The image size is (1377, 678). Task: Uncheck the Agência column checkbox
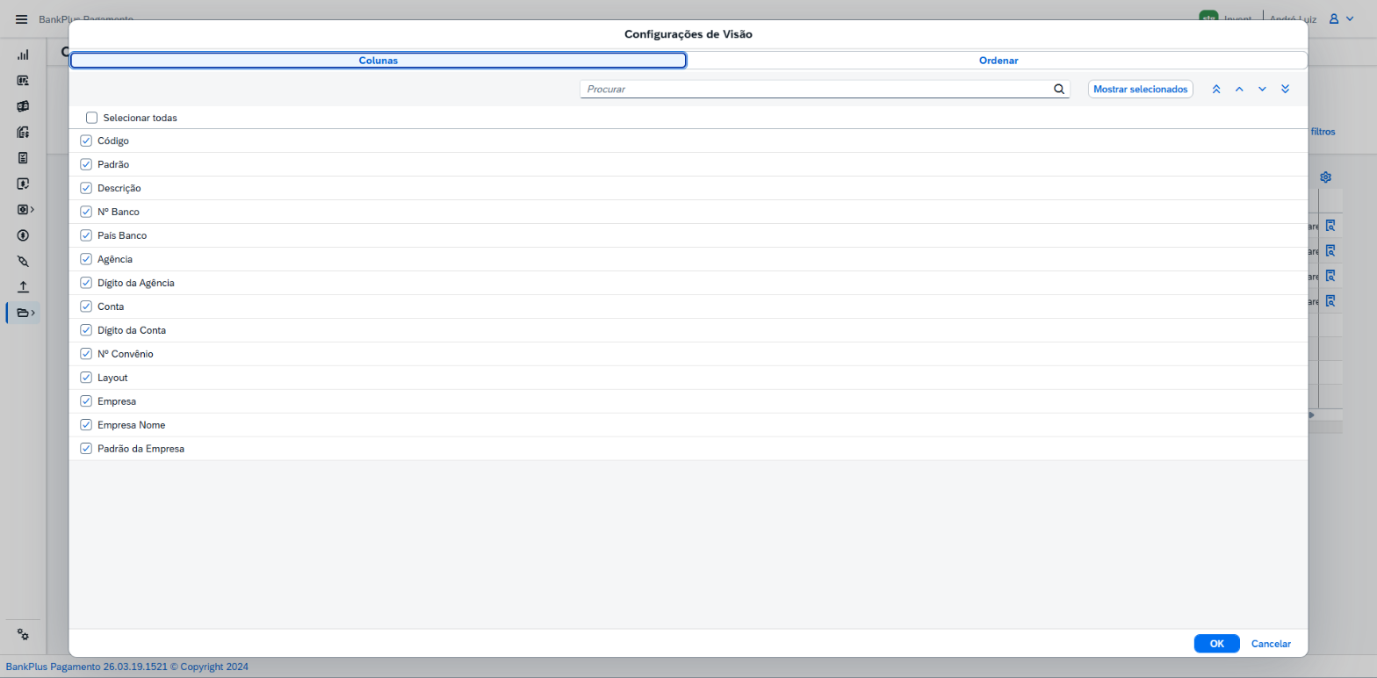(86, 259)
